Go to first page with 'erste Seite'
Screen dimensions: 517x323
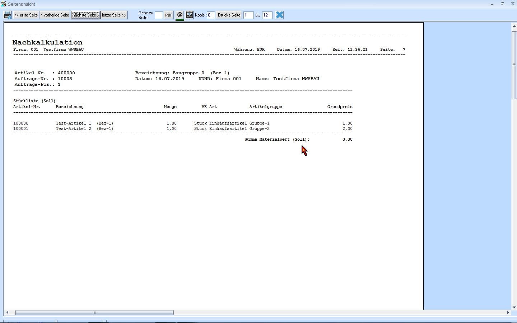[26, 15]
